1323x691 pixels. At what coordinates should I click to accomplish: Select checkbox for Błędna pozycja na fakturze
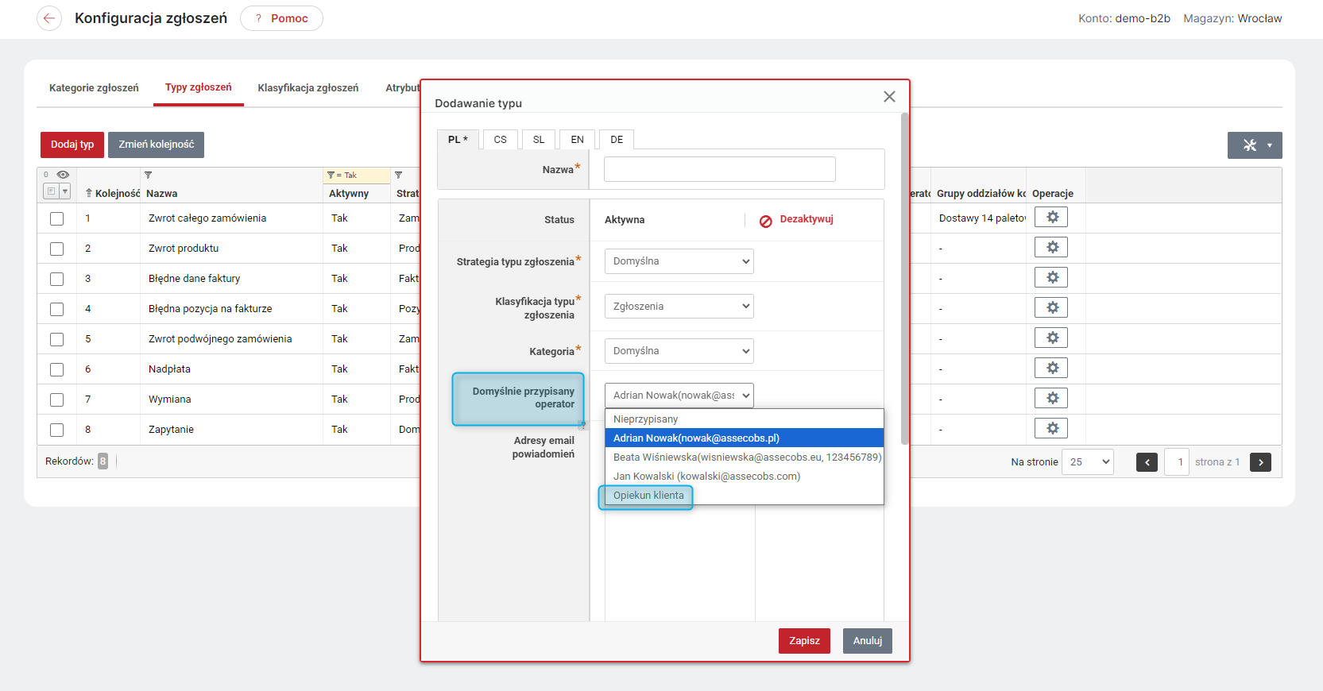tap(56, 309)
